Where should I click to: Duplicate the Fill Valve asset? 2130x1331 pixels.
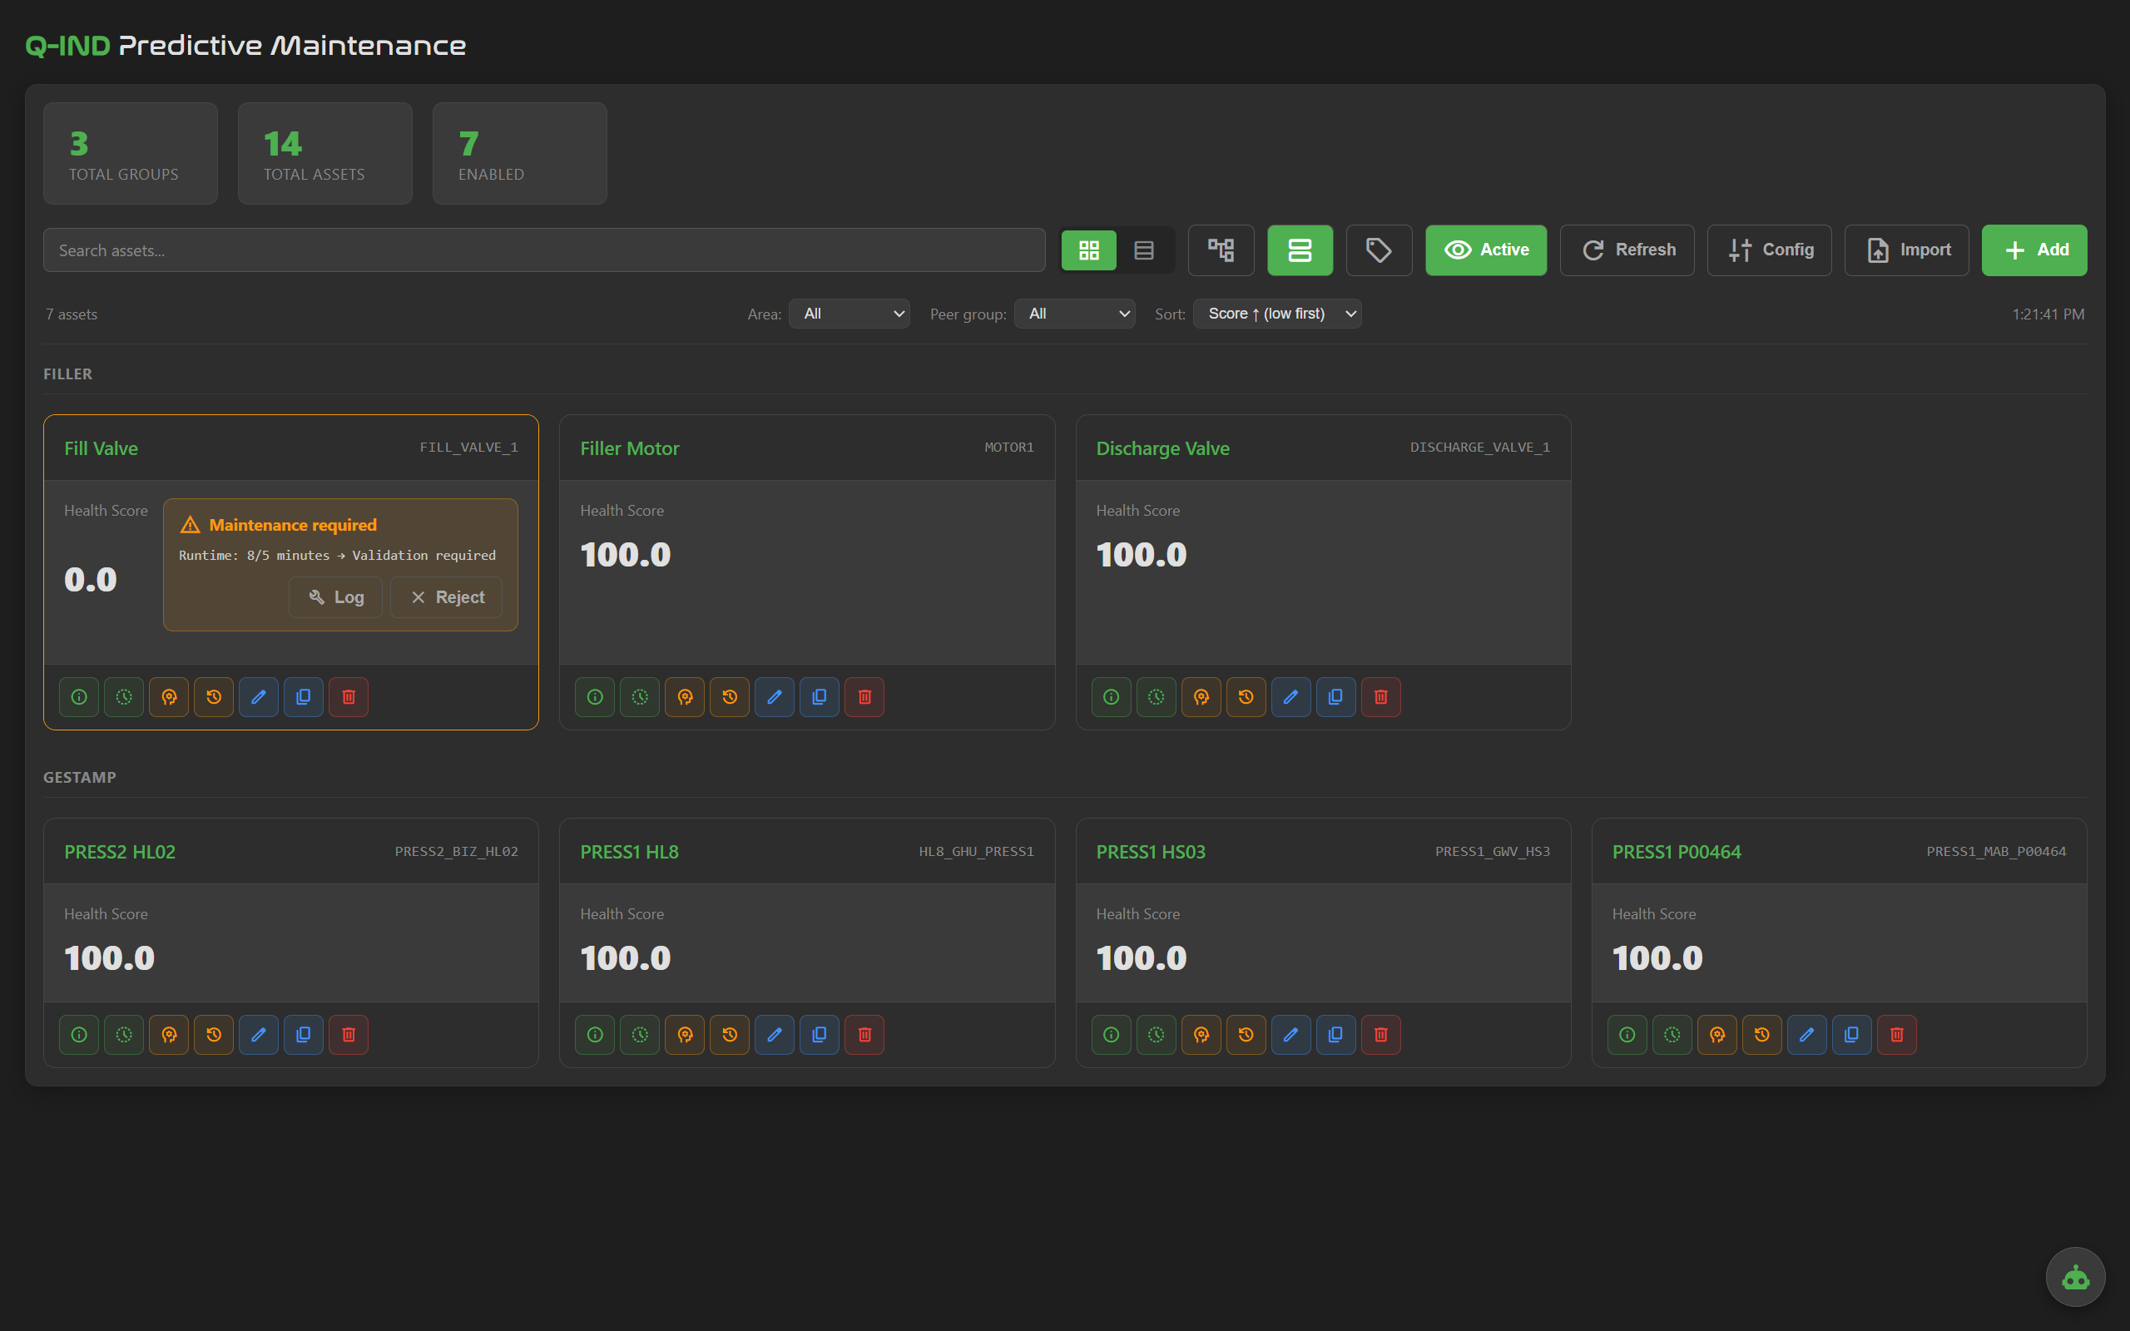coord(304,697)
